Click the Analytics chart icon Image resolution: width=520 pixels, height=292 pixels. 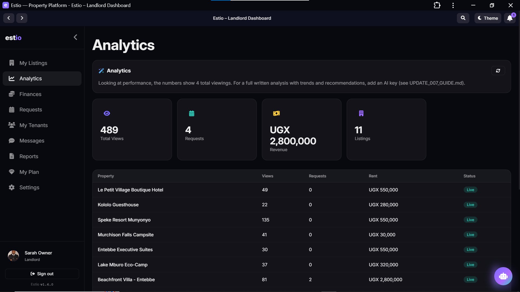tap(11, 78)
